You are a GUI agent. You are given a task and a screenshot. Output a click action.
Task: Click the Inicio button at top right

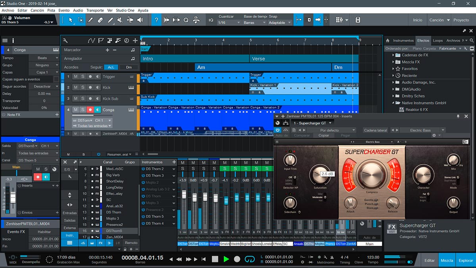[x=418, y=20]
